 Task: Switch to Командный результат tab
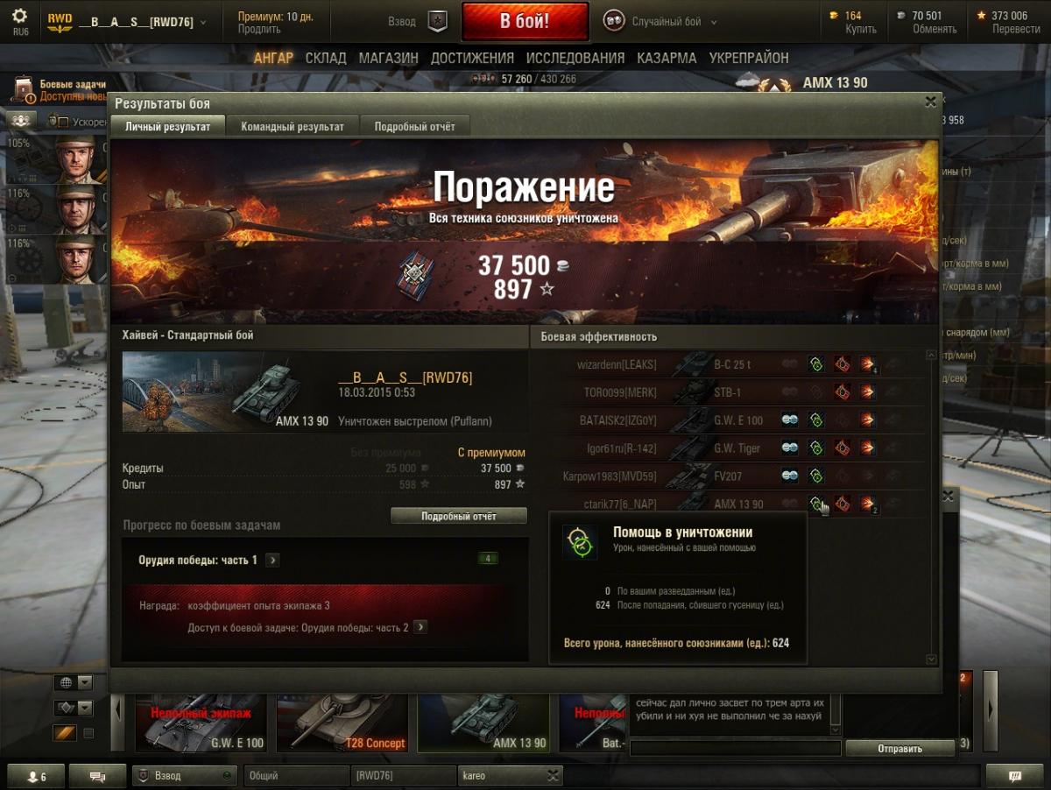tap(293, 127)
